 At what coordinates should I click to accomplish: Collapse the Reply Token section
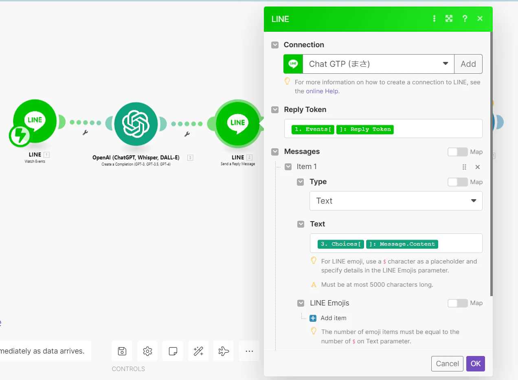pyautogui.click(x=275, y=110)
